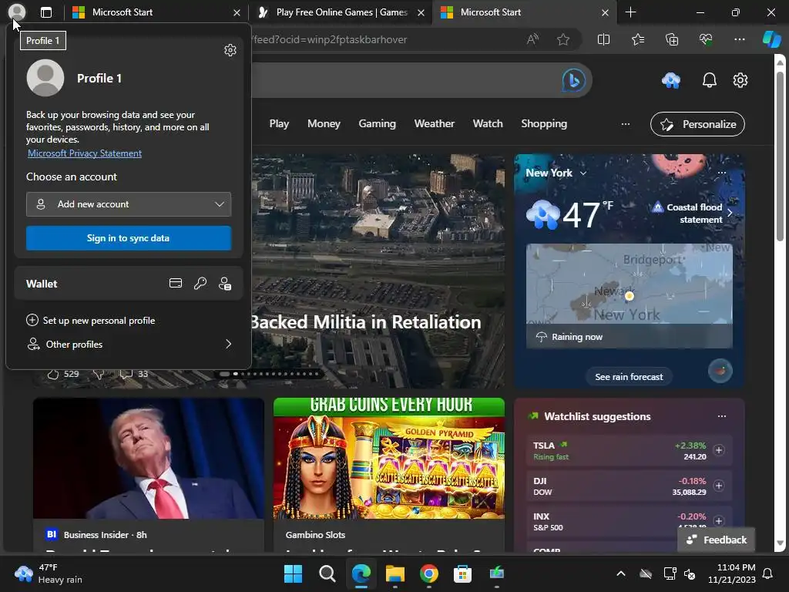Open Weather card more options dots
789x592 pixels.
tap(721, 173)
